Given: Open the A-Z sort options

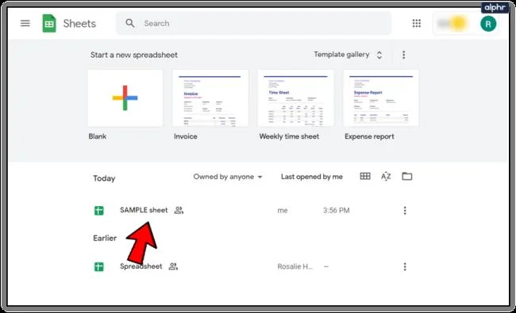Looking at the screenshot, I should (386, 177).
